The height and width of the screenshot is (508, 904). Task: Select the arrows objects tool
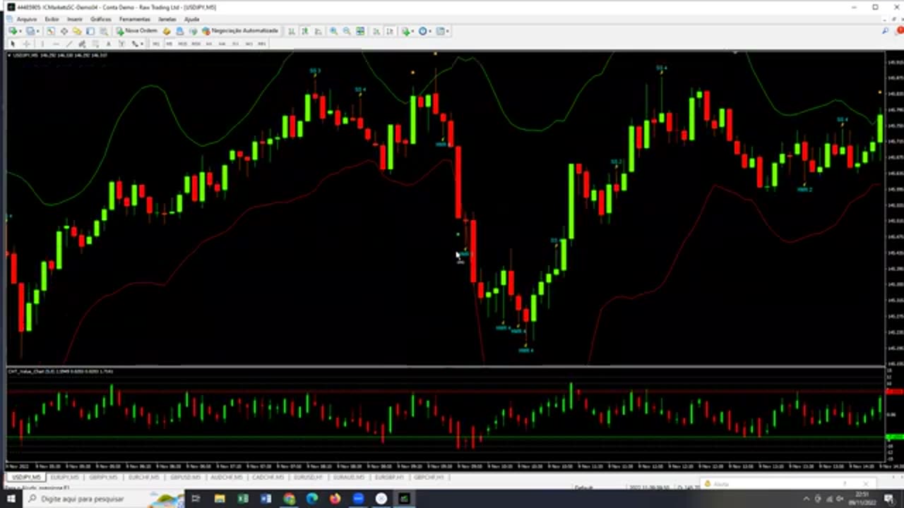click(134, 44)
